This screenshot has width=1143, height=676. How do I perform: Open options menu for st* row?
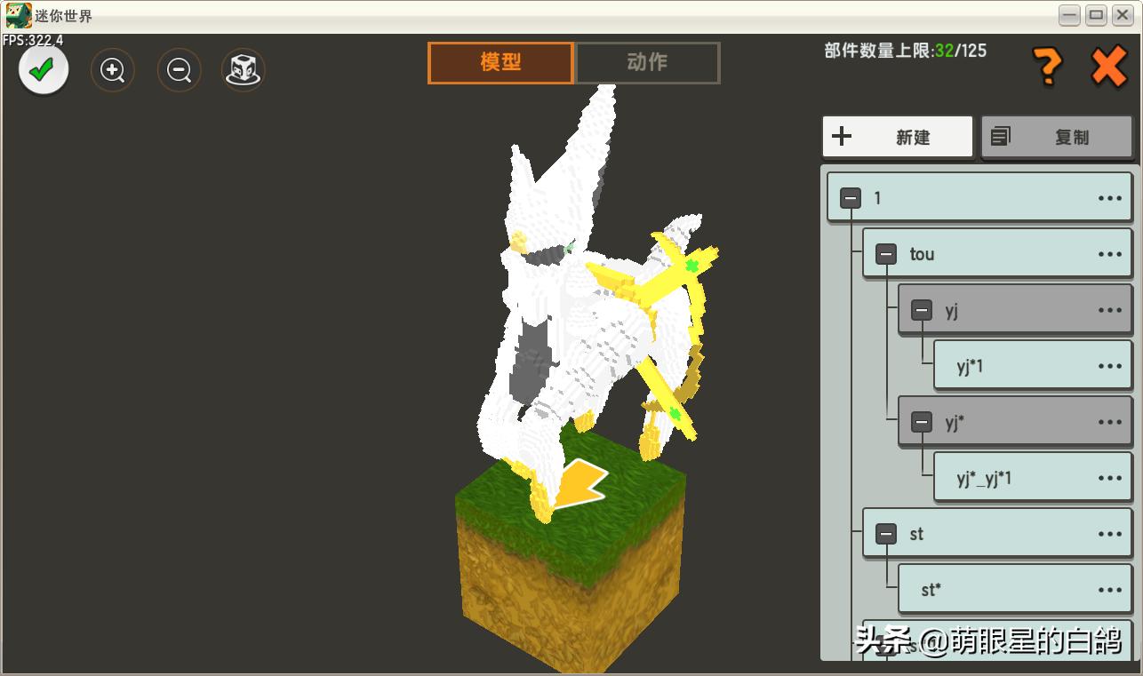[x=1109, y=590]
